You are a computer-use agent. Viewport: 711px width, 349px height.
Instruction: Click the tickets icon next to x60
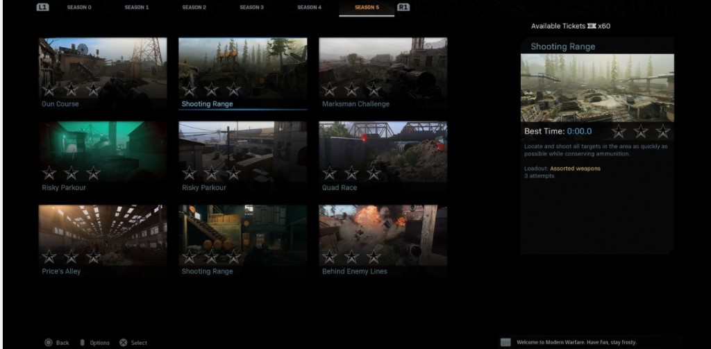tap(592, 26)
